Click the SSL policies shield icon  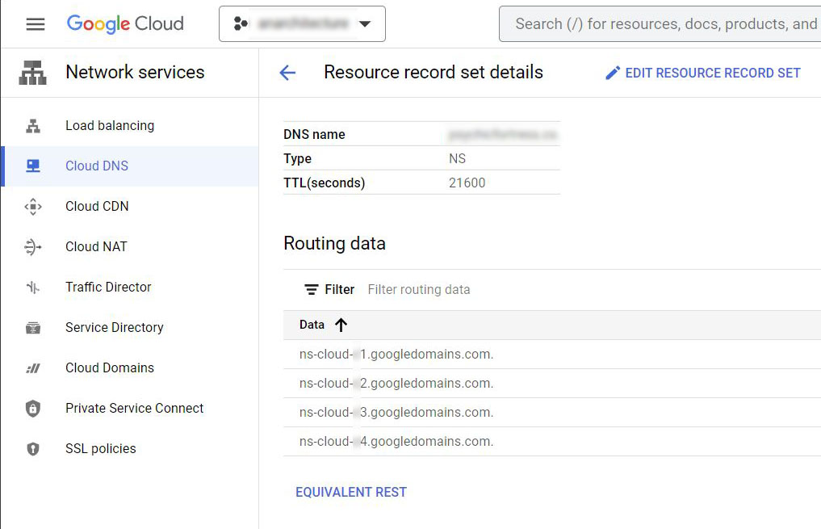pyautogui.click(x=33, y=449)
